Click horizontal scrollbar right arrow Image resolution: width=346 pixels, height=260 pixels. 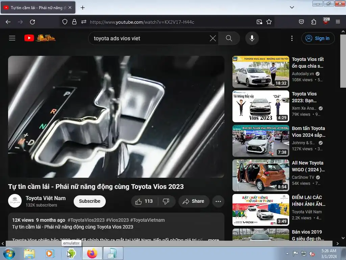pyautogui.click(x=338, y=244)
